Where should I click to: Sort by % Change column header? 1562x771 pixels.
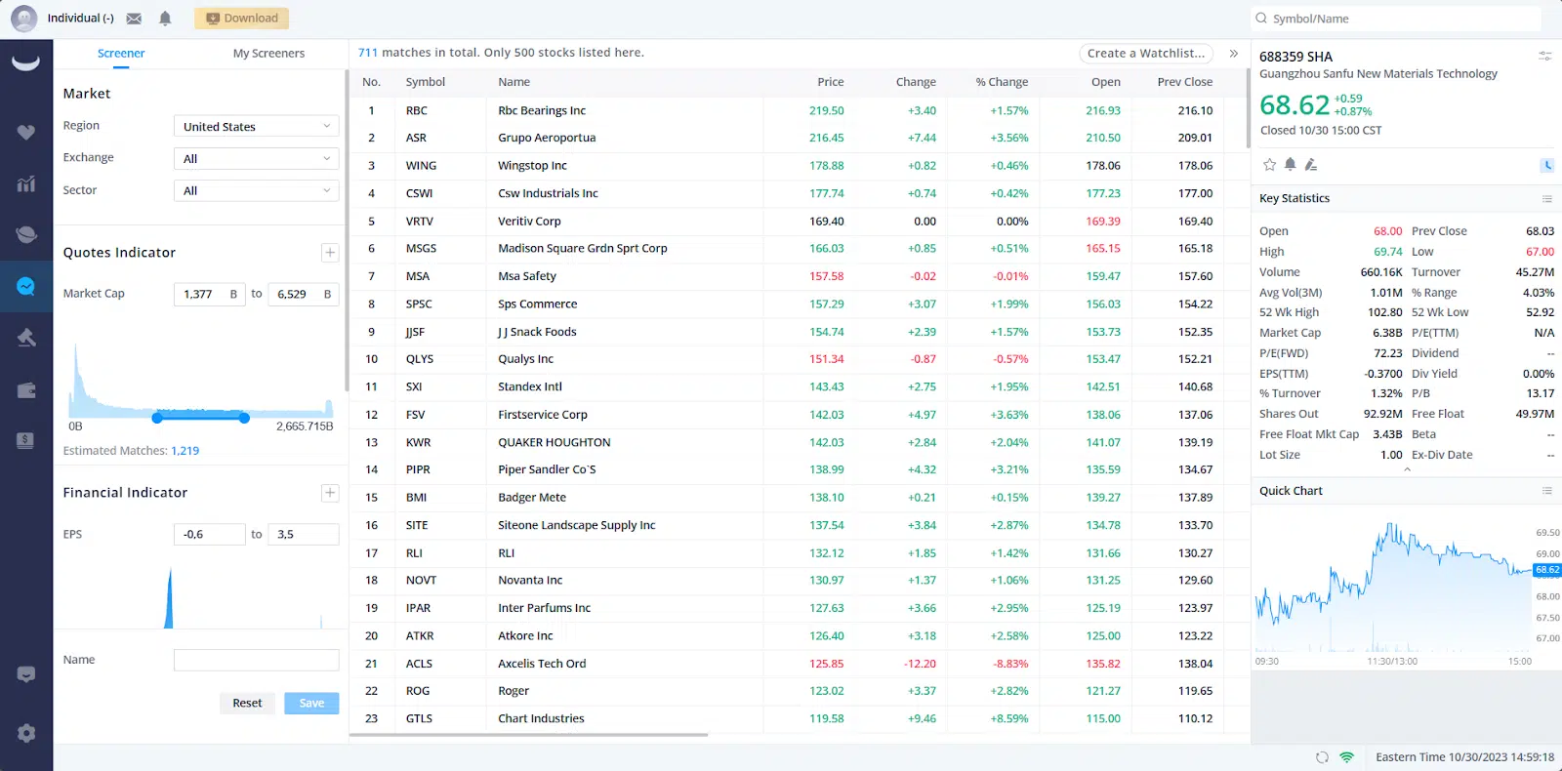(1002, 82)
